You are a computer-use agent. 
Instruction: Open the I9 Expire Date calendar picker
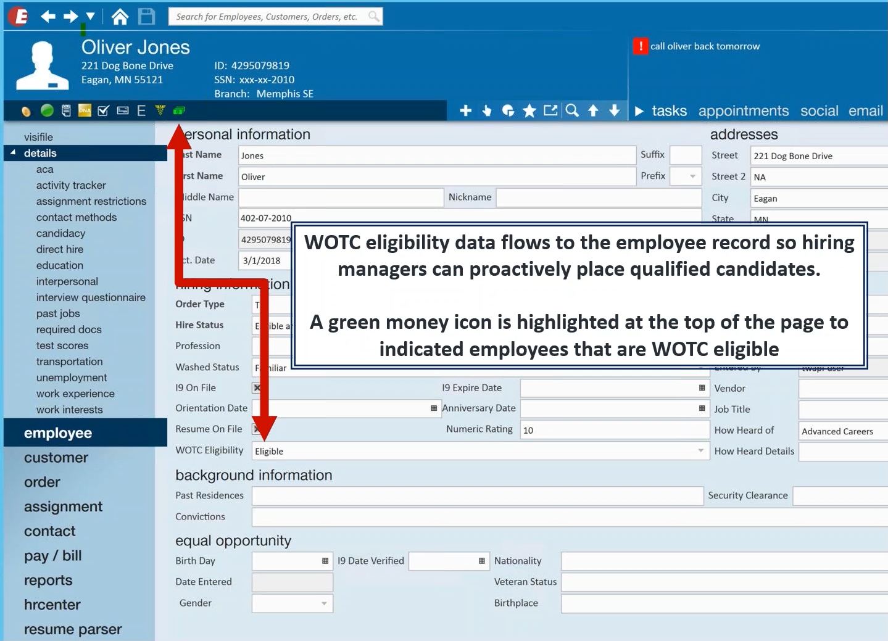coord(702,388)
